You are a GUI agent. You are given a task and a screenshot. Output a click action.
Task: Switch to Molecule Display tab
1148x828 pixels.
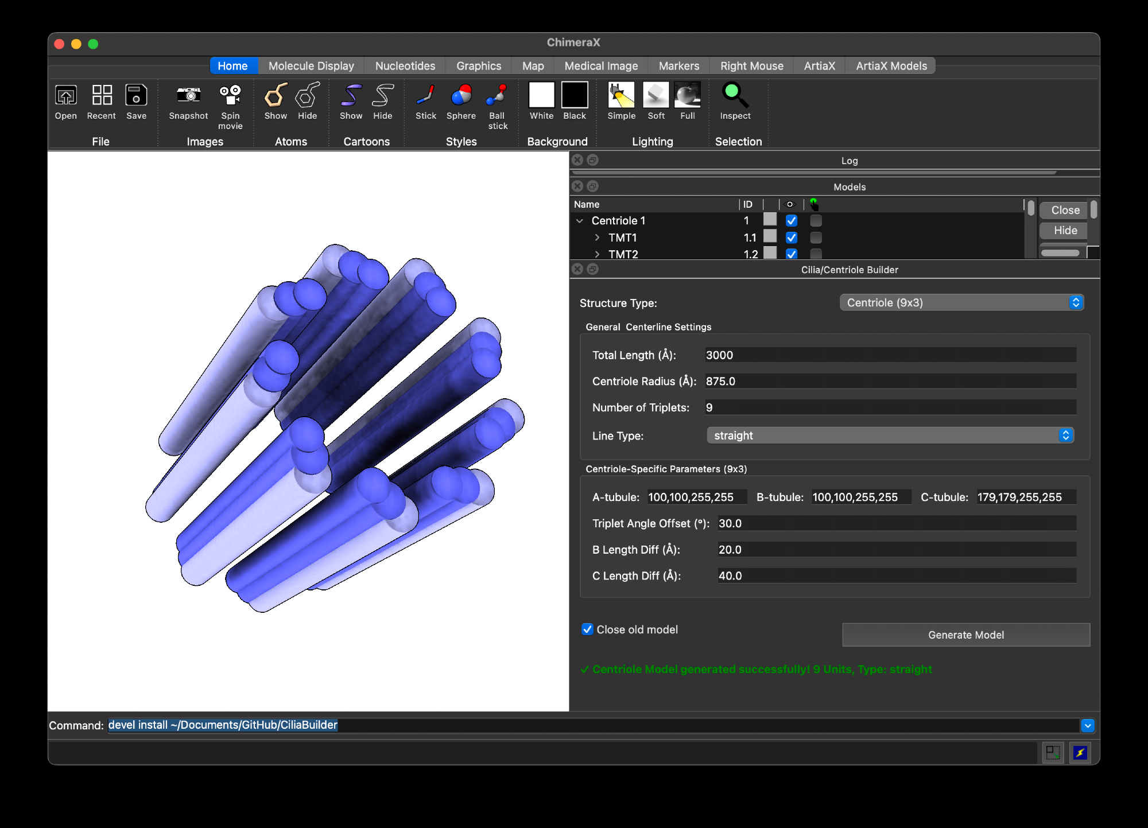click(x=311, y=66)
